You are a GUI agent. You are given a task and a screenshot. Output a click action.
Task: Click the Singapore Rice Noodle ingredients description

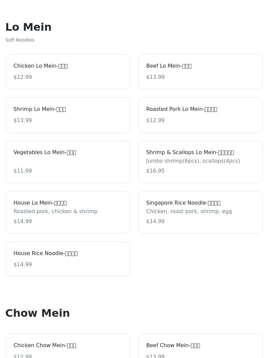coord(189,211)
